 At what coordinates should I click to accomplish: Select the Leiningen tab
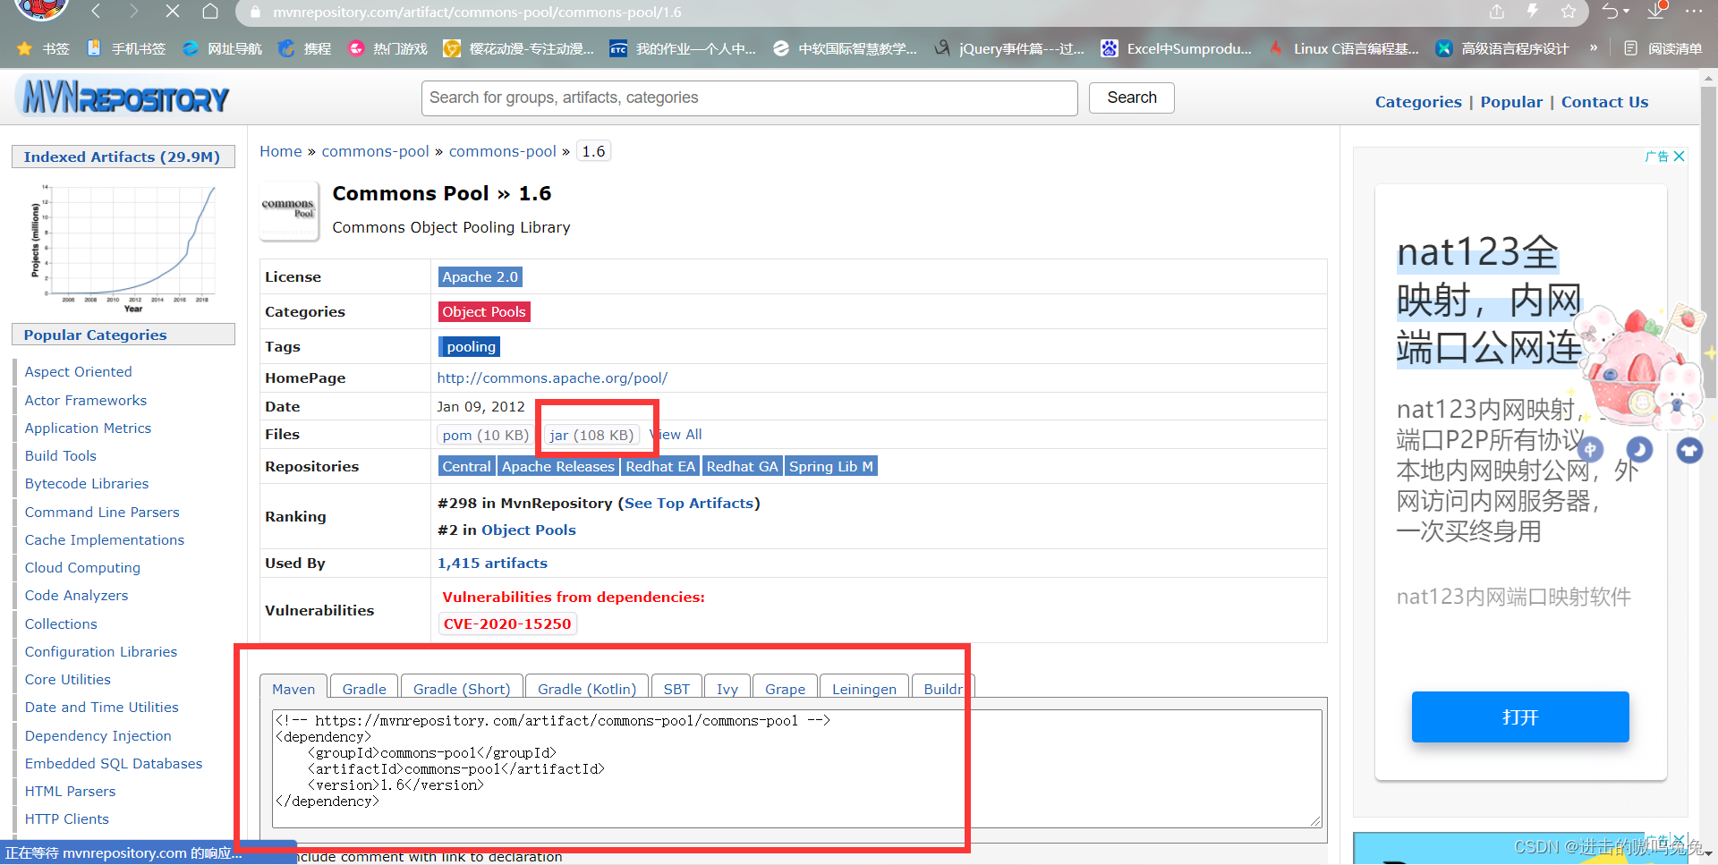pyautogui.click(x=864, y=688)
